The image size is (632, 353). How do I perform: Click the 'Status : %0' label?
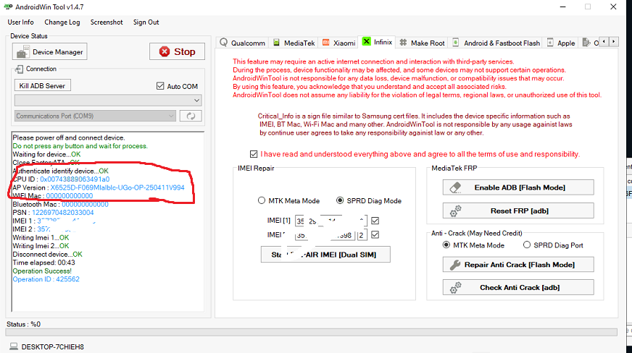[x=24, y=324]
